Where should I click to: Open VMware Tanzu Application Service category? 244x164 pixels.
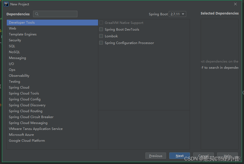tap(52, 129)
